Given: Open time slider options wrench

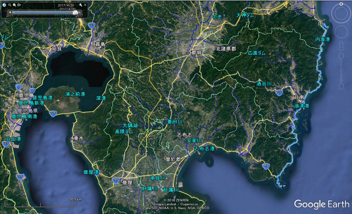Looking at the screenshot, I should (80, 5).
